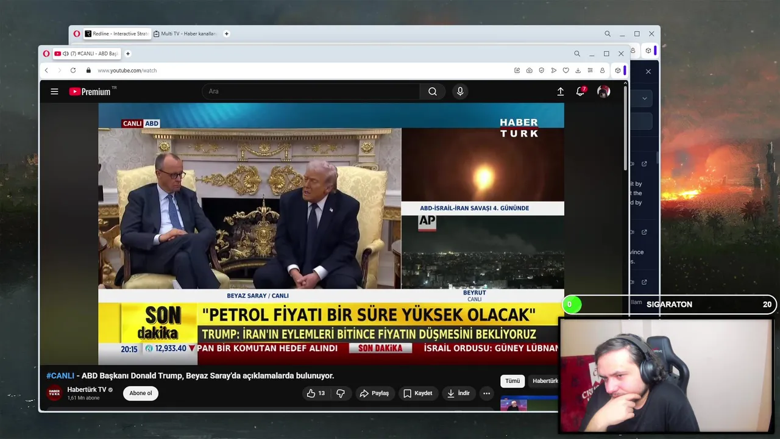Image resolution: width=780 pixels, height=439 pixels.
Task: Expand the dropdown in back window panel
Action: click(x=644, y=99)
